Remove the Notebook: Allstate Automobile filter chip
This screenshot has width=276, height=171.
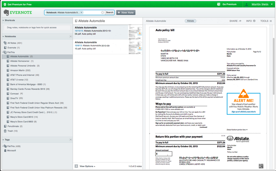[x=81, y=12]
